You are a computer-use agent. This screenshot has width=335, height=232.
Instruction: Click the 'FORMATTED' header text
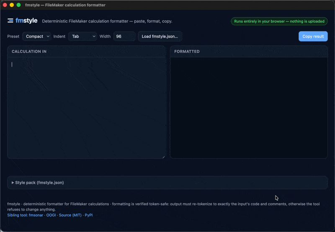pos(187,52)
